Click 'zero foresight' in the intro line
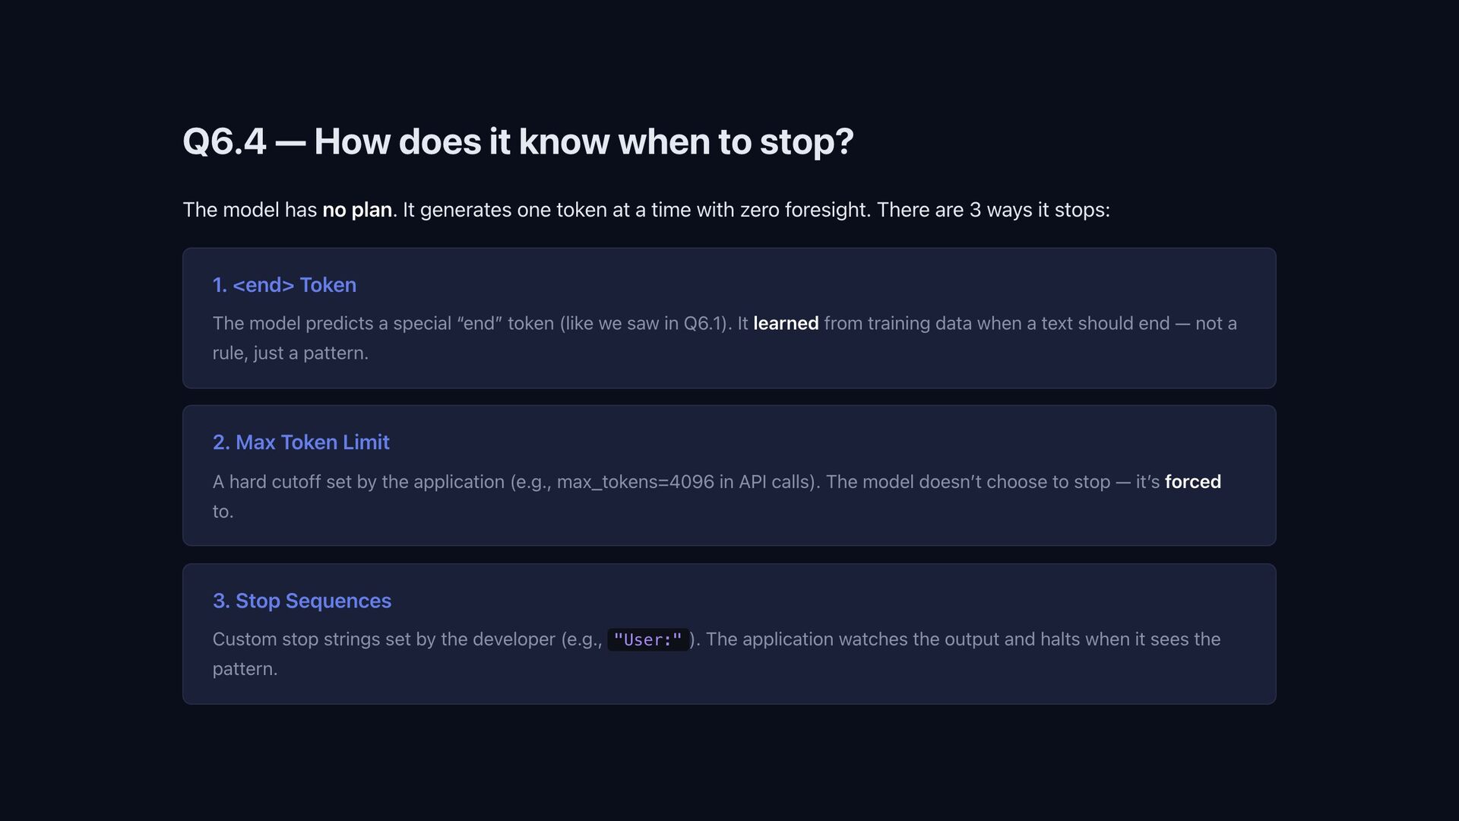The image size is (1459, 821). [804, 210]
